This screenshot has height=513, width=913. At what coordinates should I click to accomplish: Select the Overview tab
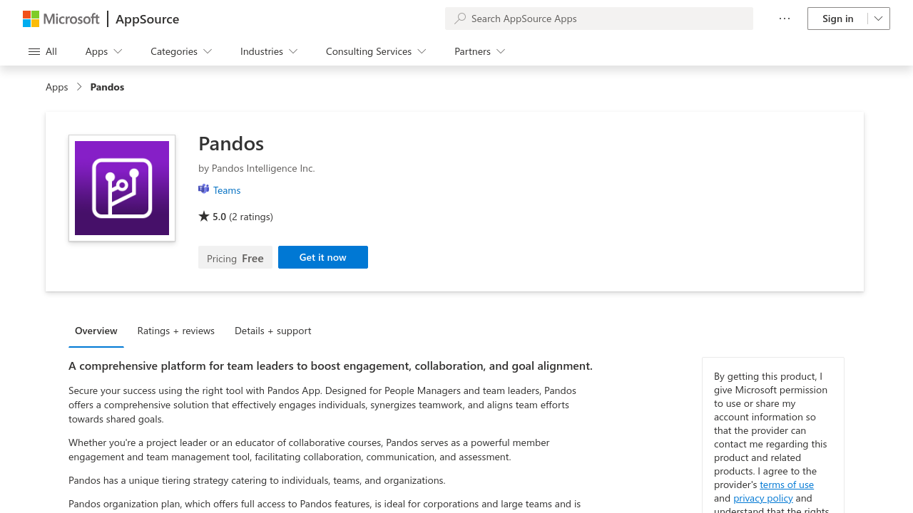tap(96, 331)
